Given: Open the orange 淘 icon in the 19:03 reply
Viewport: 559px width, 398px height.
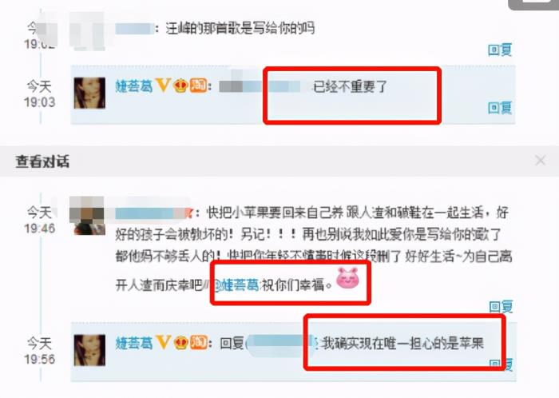Looking at the screenshot, I should point(198,86).
